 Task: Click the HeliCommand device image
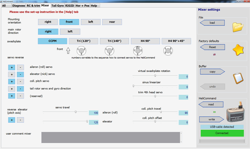click(x=235, y=112)
